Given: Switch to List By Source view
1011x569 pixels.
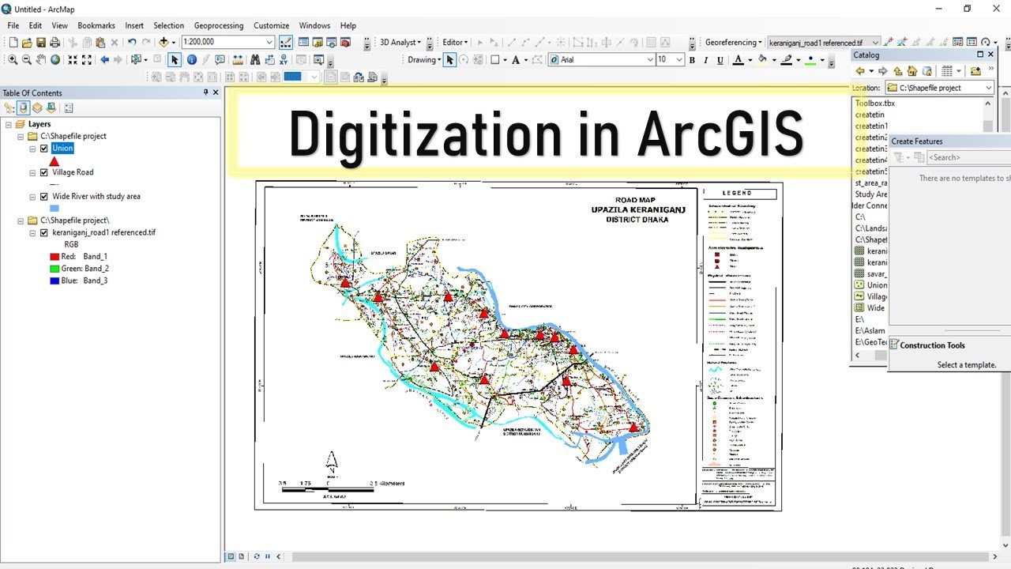Looking at the screenshot, I should [24, 108].
